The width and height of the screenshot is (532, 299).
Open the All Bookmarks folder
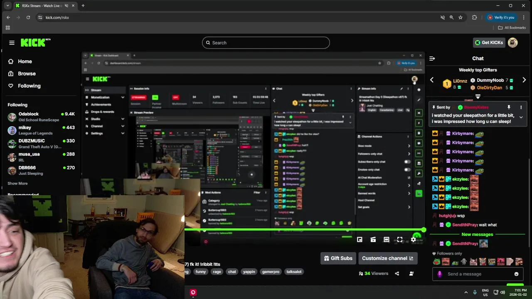pos(512,28)
